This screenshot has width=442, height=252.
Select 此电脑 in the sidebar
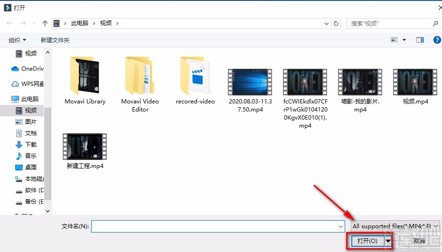coord(25,99)
